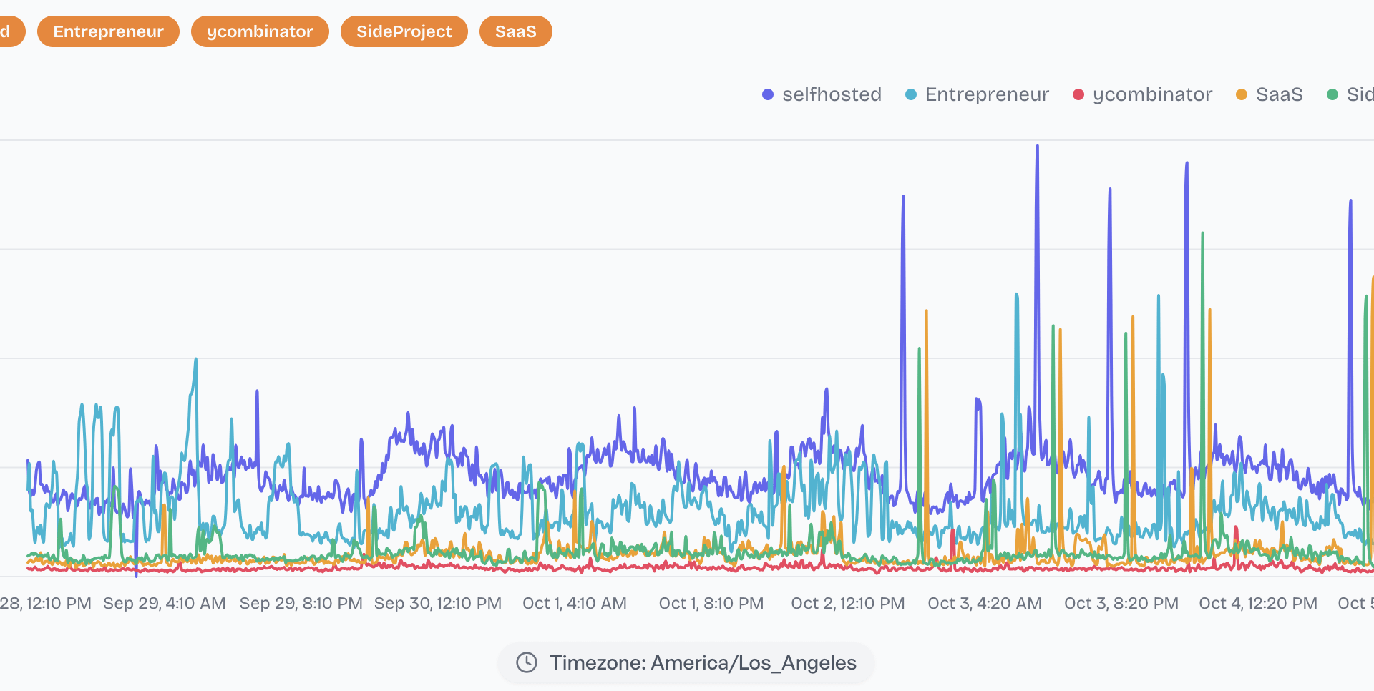The image size is (1374, 691).
Task: Click the ycombinator orange tag pill
Action: click(260, 31)
